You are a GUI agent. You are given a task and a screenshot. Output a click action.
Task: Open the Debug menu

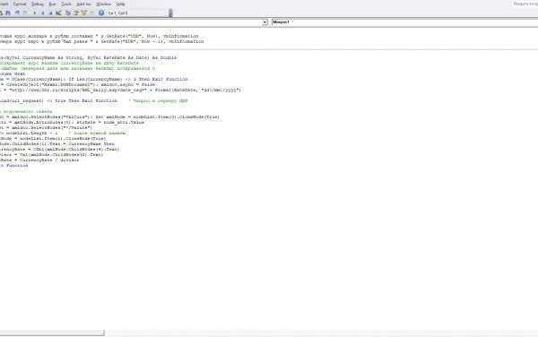tap(38, 4)
